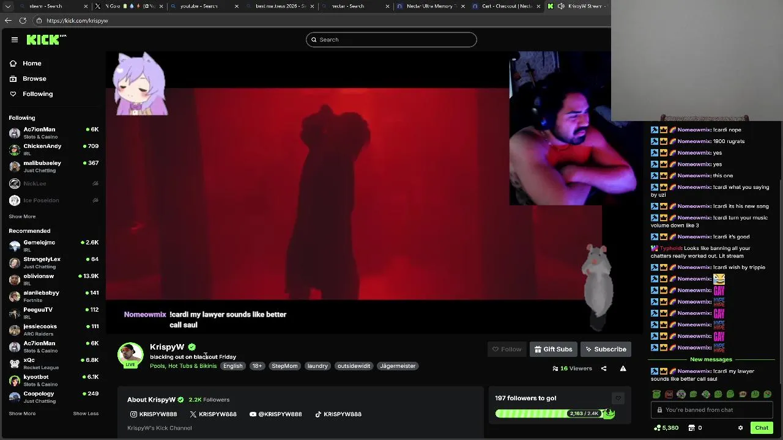This screenshot has height=440, width=783.
Task: Open the Kick hamburger menu
Action: pos(15,40)
